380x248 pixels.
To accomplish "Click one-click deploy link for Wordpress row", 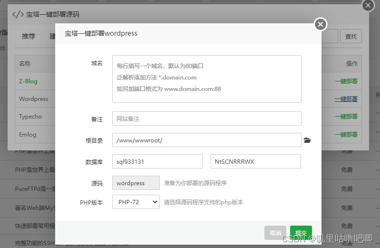I will (346, 99).
